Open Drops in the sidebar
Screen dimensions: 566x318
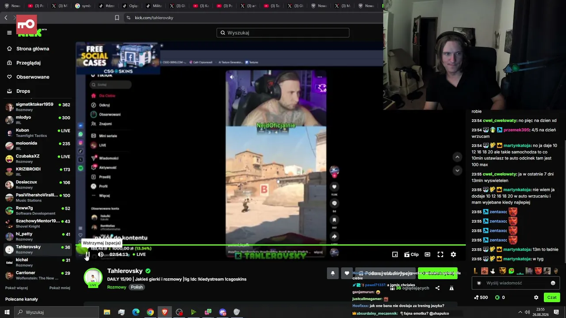[23, 91]
